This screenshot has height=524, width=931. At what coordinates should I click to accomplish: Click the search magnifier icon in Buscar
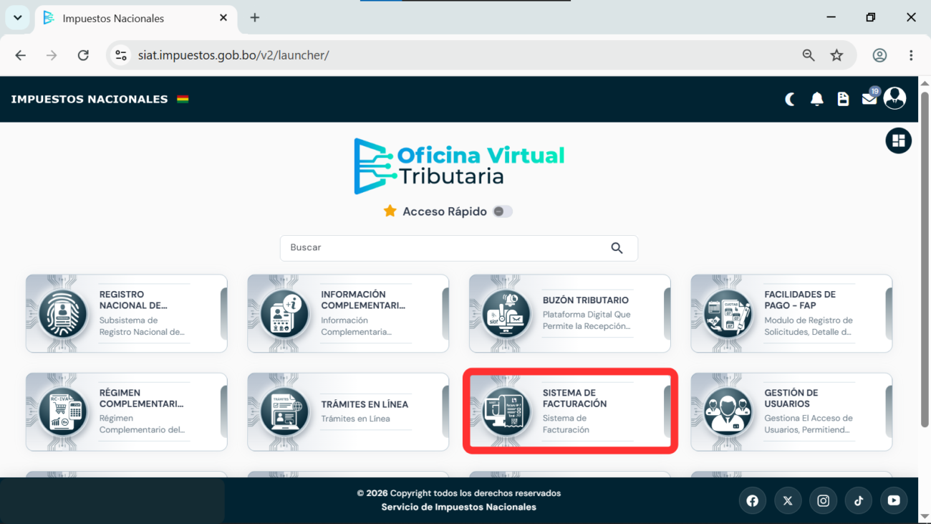coord(617,248)
